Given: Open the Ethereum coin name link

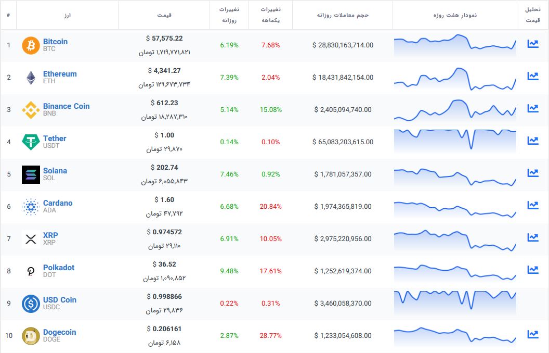Looking at the screenshot, I should pos(60,74).
